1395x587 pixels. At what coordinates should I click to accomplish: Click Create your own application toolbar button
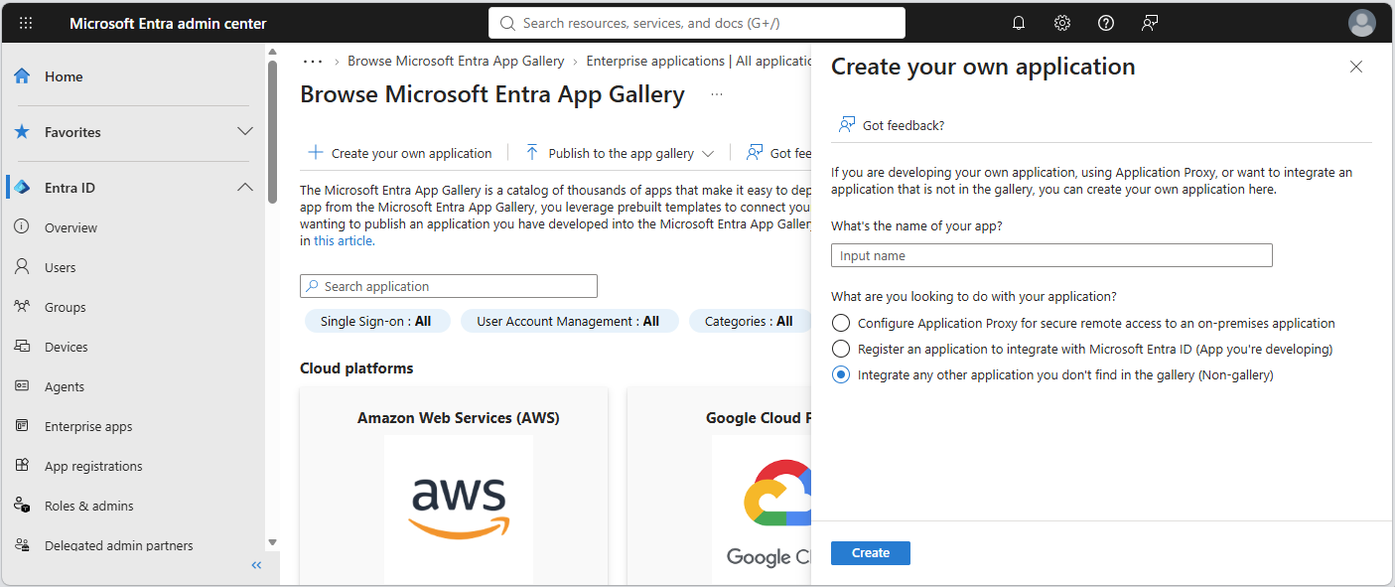(400, 153)
